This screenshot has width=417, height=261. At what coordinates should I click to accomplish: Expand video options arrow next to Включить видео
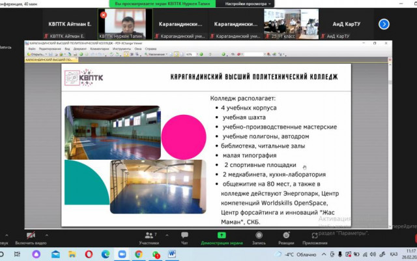coord(47,235)
